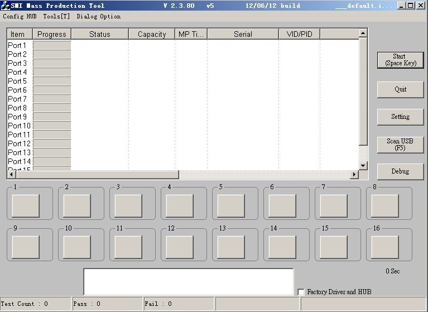Click the Test Count status bar entry
This screenshot has width=428, height=312.
pyautogui.click(x=36, y=304)
